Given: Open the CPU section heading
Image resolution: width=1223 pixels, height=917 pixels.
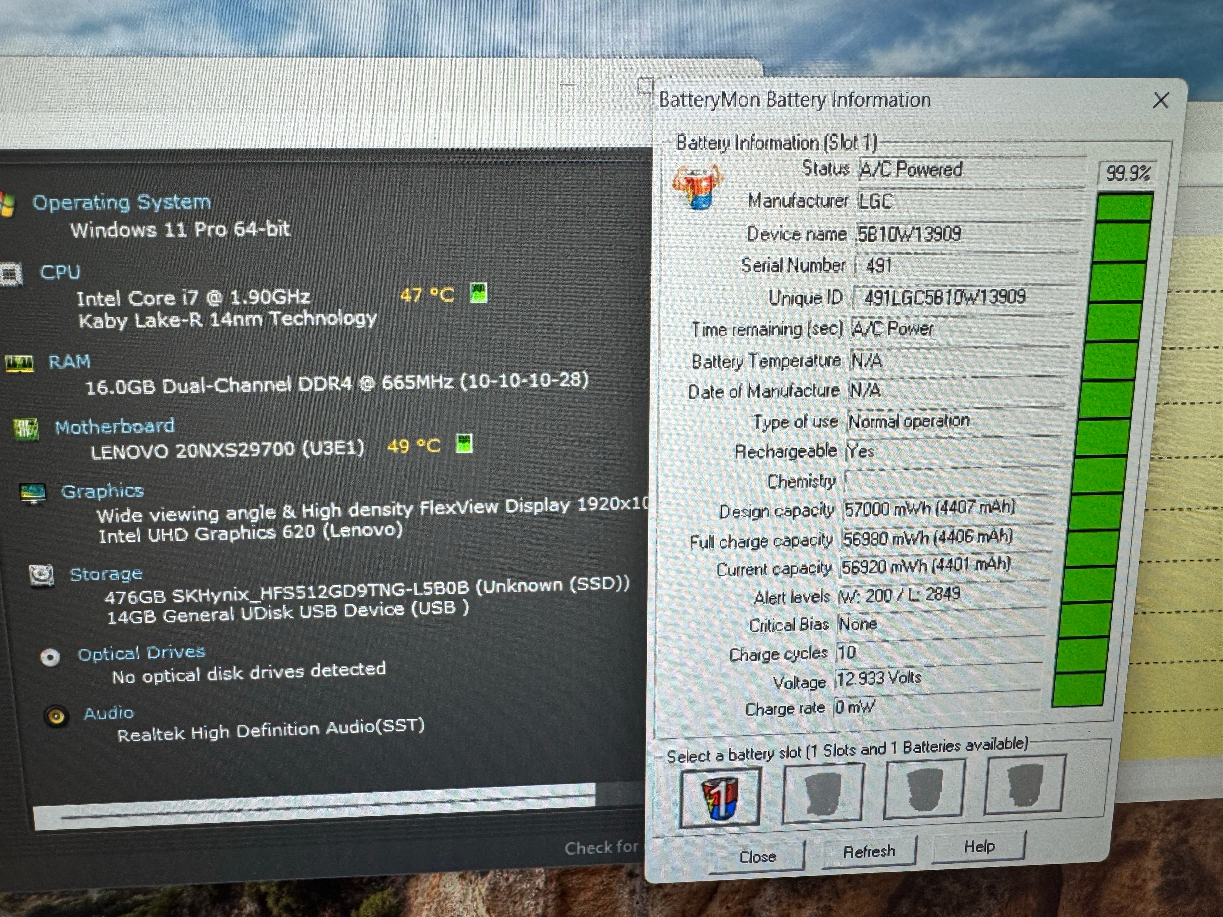Looking at the screenshot, I should pyautogui.click(x=60, y=272).
